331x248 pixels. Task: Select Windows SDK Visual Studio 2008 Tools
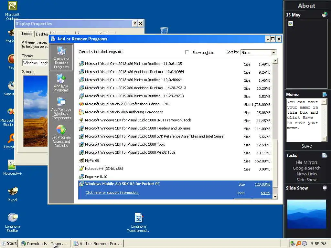(x=175, y=144)
